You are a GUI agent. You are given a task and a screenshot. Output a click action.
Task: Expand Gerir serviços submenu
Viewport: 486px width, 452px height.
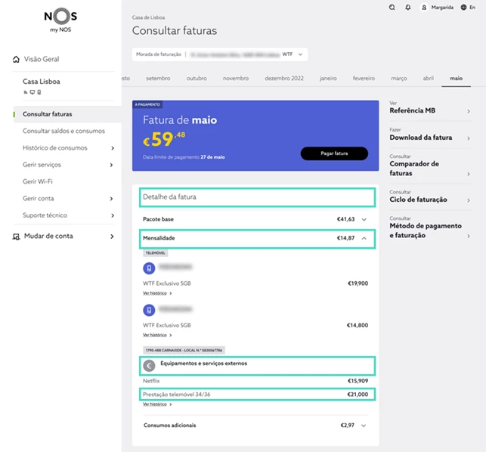[111, 165]
